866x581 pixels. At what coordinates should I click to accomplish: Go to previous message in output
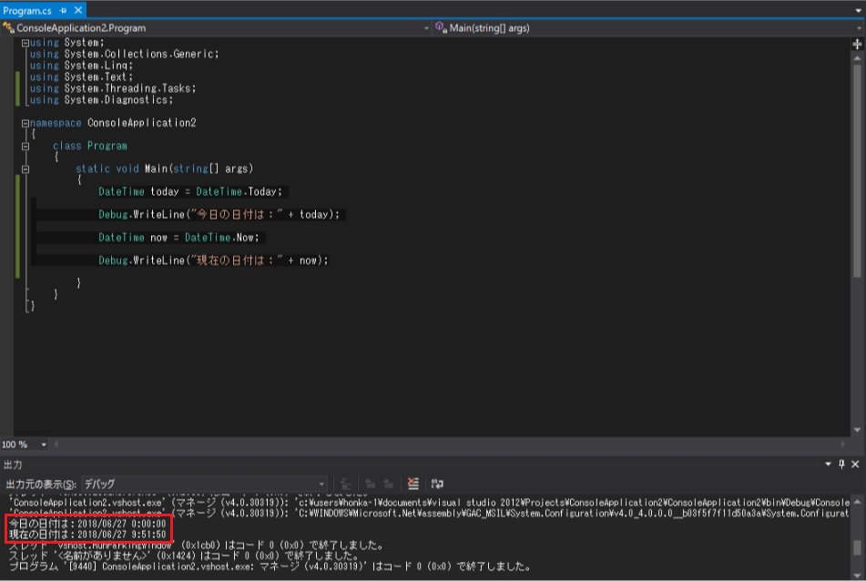pos(371,484)
